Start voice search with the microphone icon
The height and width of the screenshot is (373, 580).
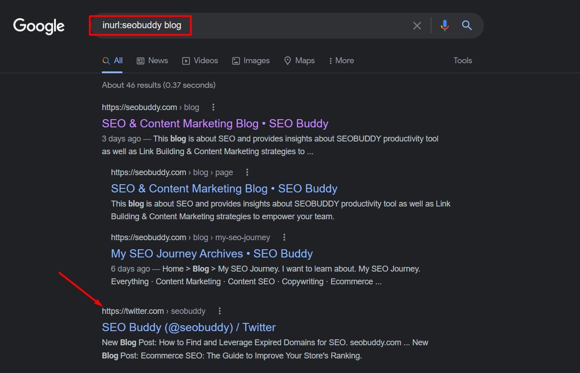pyautogui.click(x=445, y=25)
